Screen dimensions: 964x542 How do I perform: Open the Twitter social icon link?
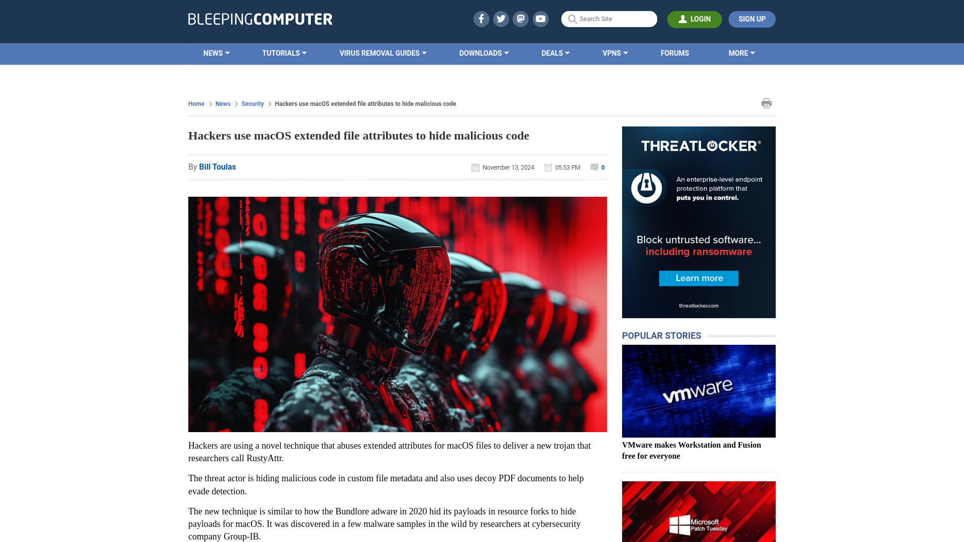point(501,19)
